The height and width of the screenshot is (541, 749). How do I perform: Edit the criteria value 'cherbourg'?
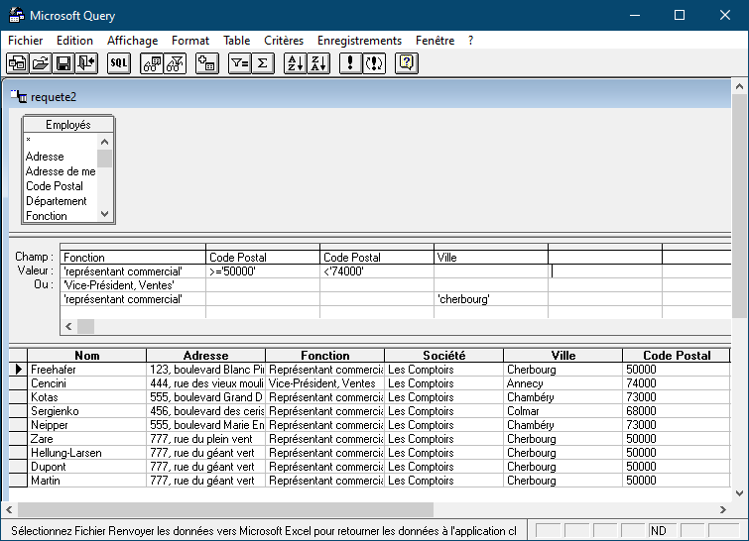[491, 299]
